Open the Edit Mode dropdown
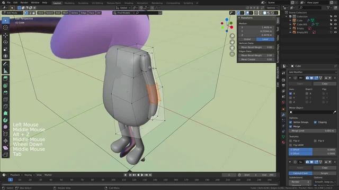Screen dimensions: 339x190 point(12,13)
